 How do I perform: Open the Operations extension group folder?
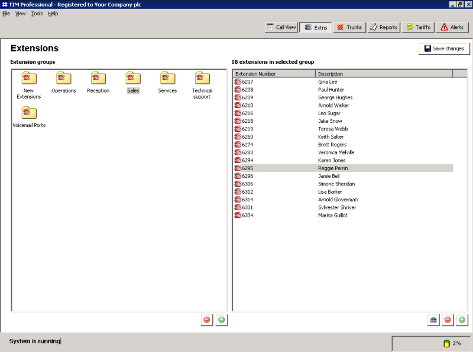click(63, 79)
